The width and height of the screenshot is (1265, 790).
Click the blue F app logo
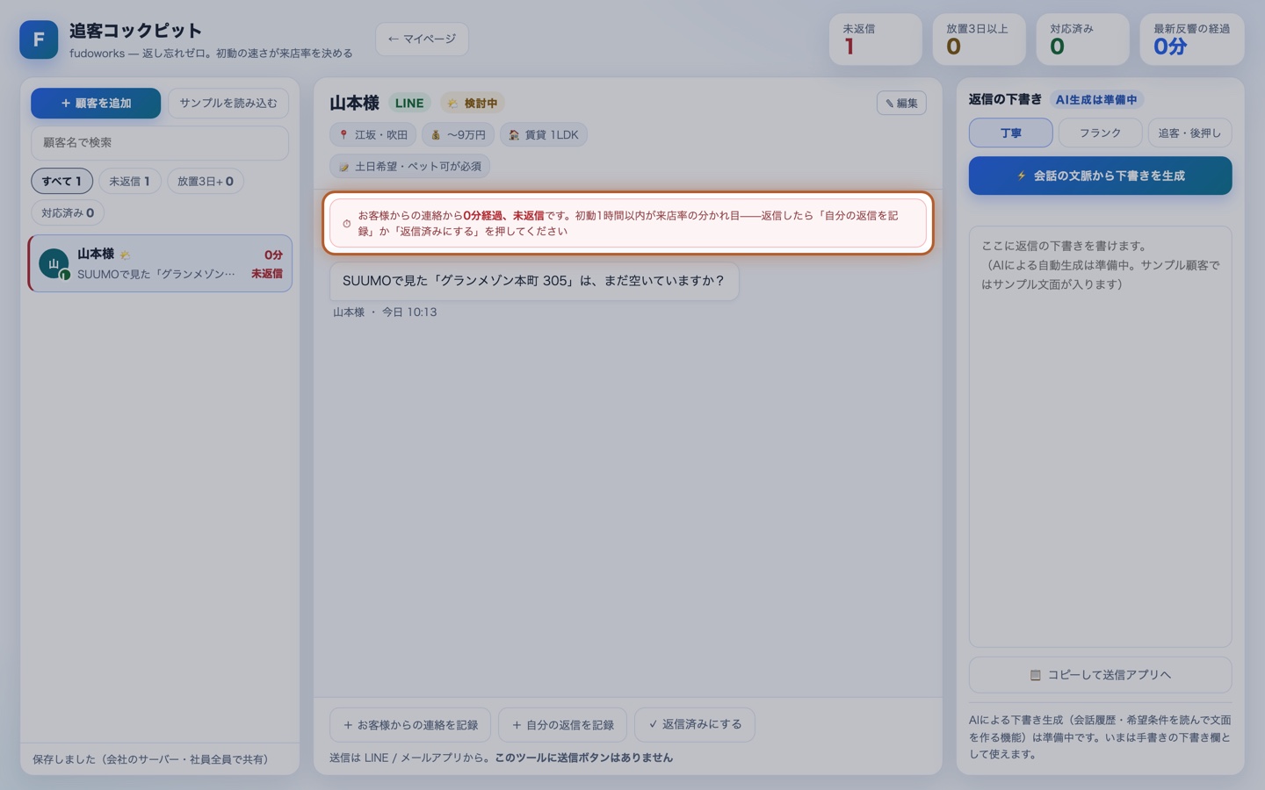[x=39, y=39]
